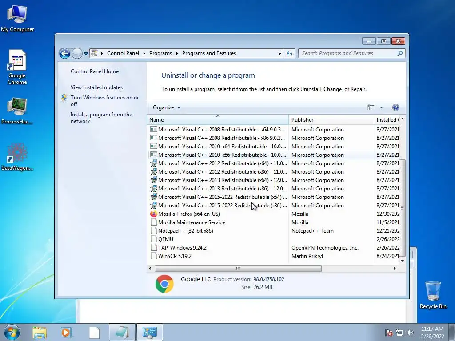Click the Google Chrome logo in details pane

coord(164,284)
